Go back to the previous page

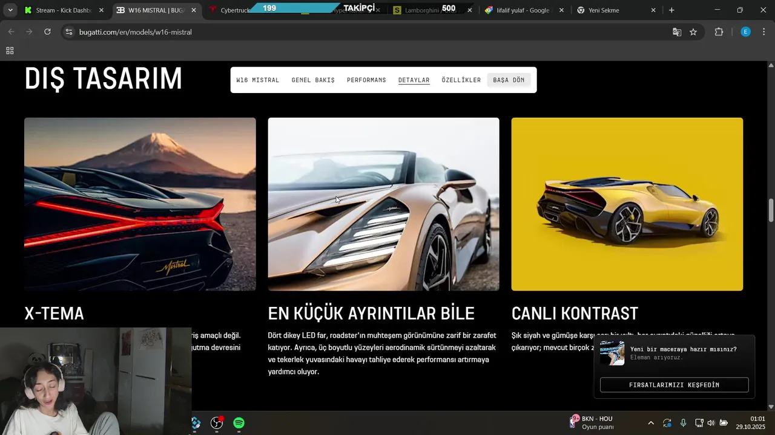(11, 32)
